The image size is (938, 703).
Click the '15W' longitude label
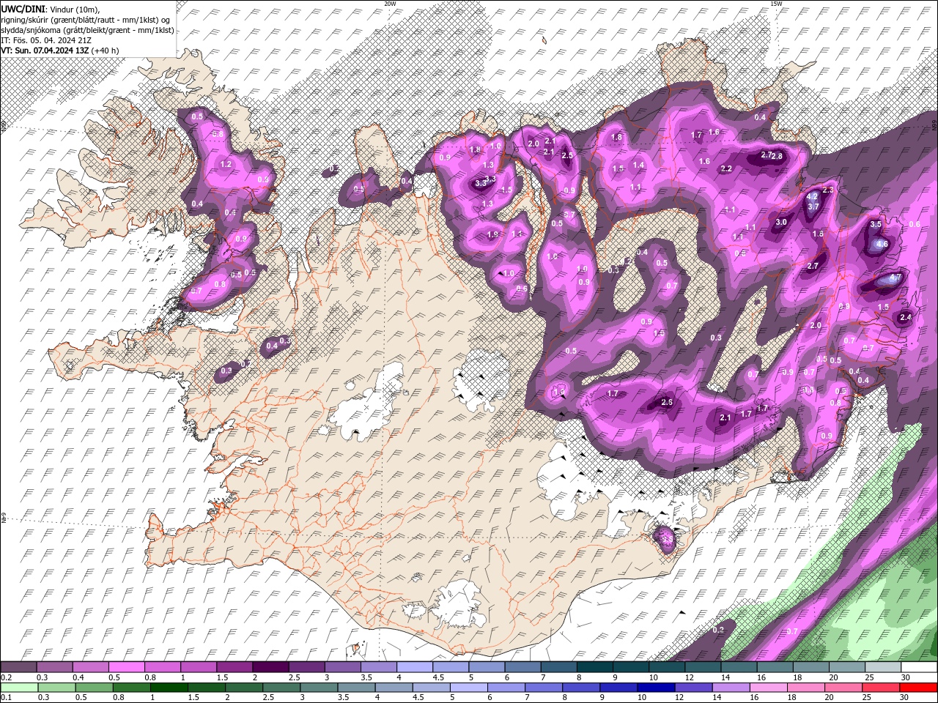click(x=776, y=4)
